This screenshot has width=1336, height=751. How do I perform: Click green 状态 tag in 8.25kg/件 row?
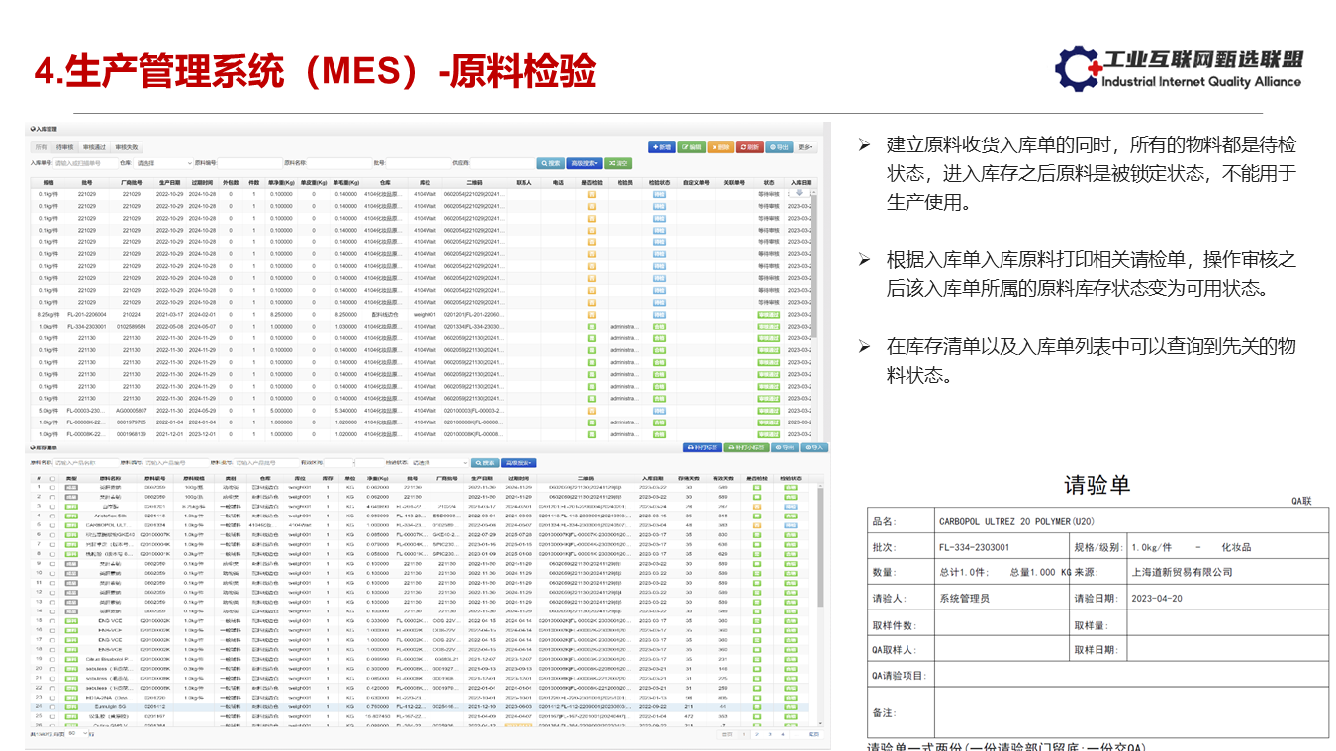pos(769,314)
